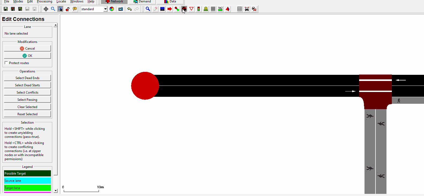Switch to the Demand supermode tab
Viewport: 424px width, 196px height.
click(x=142, y=2)
